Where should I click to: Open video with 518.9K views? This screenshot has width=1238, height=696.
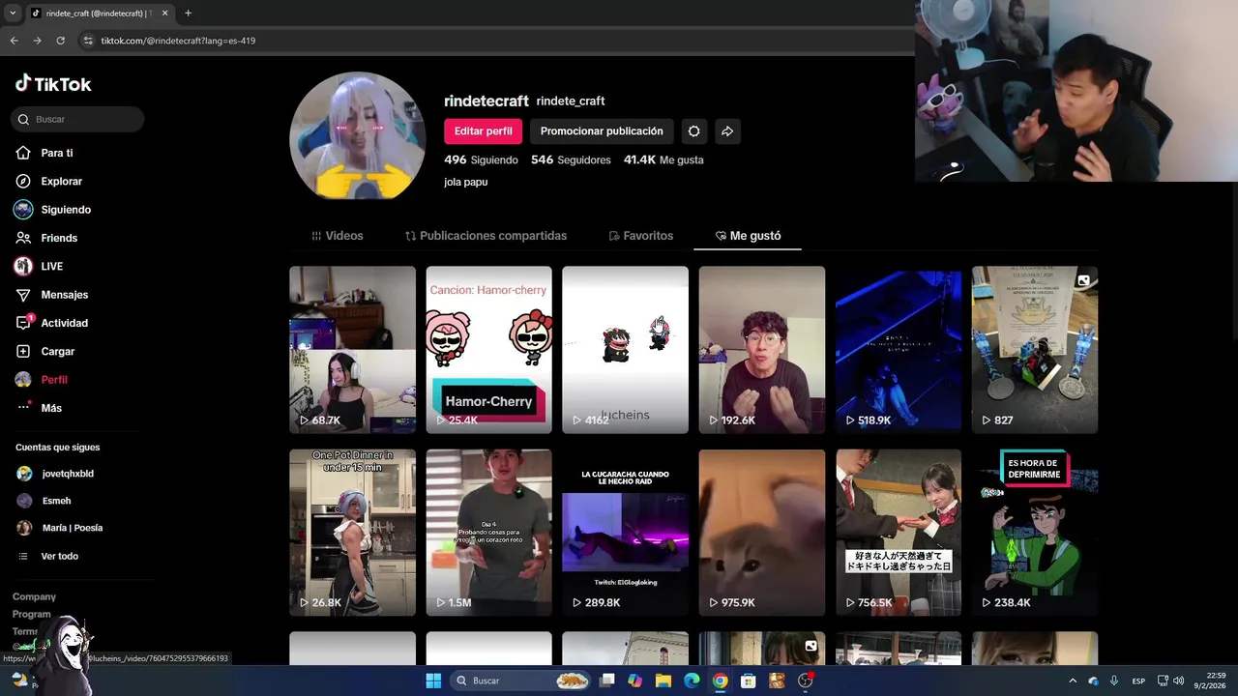899,350
